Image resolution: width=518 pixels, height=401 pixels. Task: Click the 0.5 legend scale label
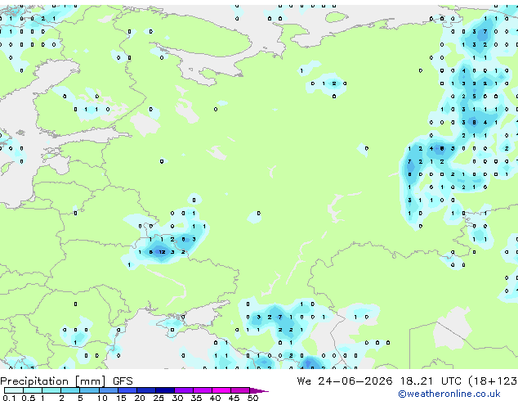click(29, 398)
